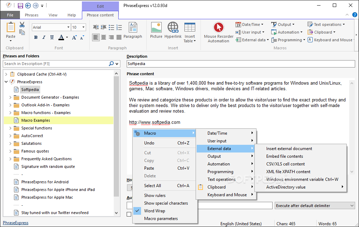Open the font name Arial combo box

pyautogui.click(x=51, y=27)
